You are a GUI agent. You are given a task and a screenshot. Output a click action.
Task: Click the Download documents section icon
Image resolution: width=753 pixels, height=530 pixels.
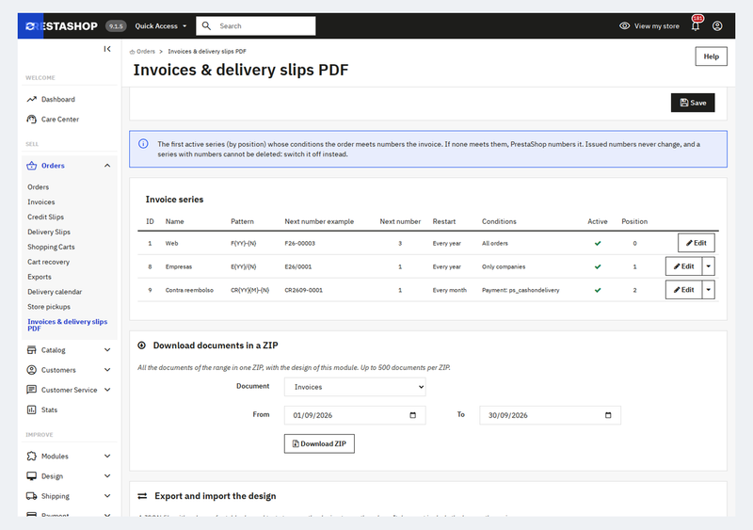(x=142, y=345)
